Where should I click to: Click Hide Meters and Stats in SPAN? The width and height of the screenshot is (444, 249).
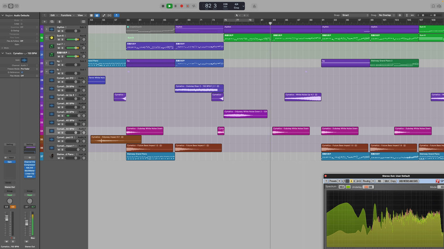coord(408,181)
